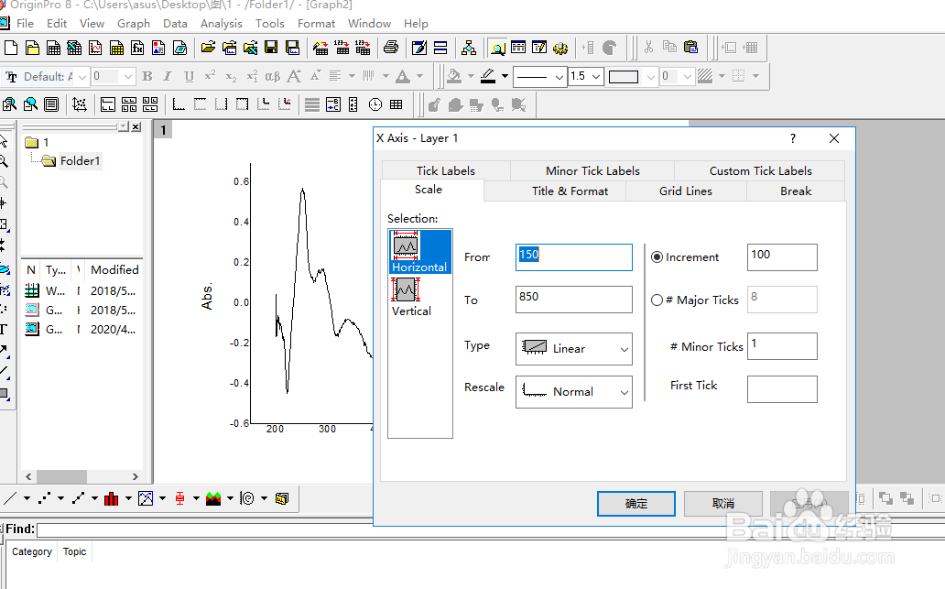Image resolution: width=945 pixels, height=589 pixels.
Task: Toggle the Project Explorer toolbar icon
Action: point(497,48)
